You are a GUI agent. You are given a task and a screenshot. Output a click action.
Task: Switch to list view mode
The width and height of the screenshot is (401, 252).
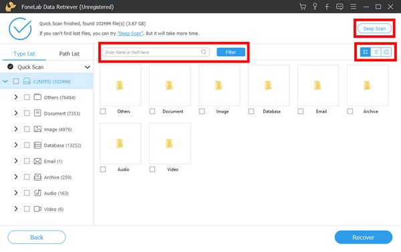tap(376, 52)
